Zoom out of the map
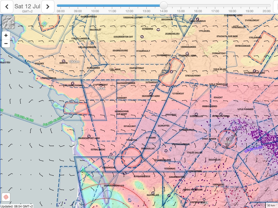Screen dimensions: 278x208 pos(6,44)
